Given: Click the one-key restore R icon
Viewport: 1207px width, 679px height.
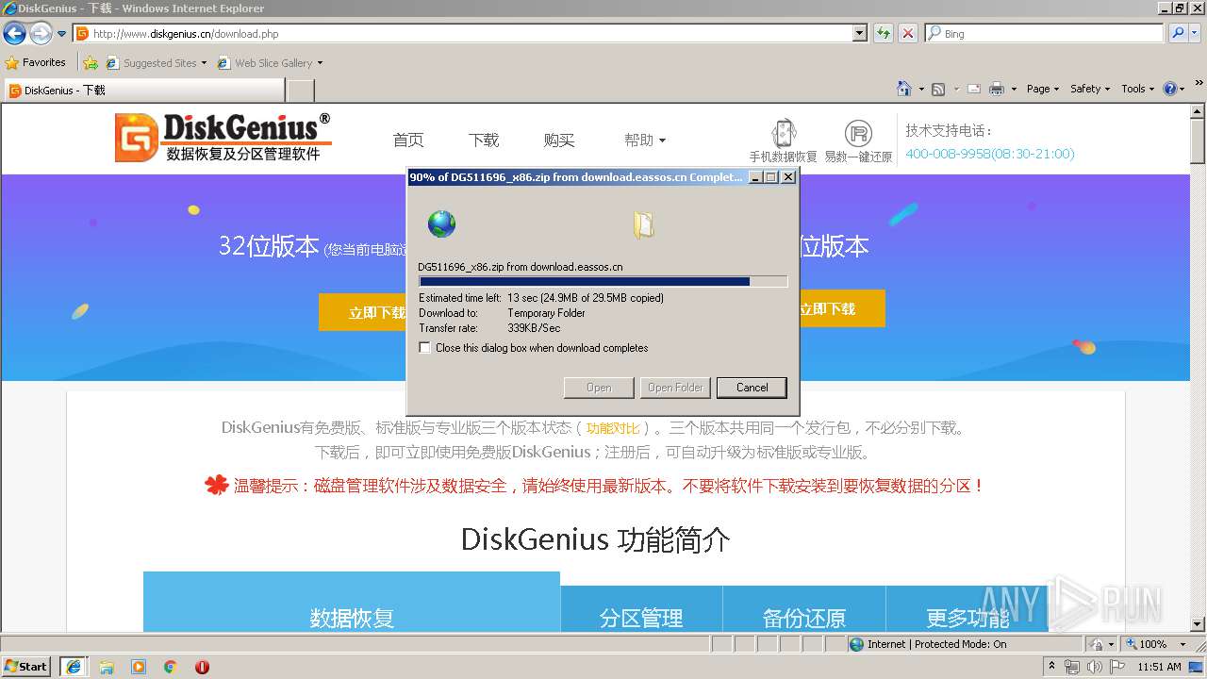Looking at the screenshot, I should (x=857, y=133).
